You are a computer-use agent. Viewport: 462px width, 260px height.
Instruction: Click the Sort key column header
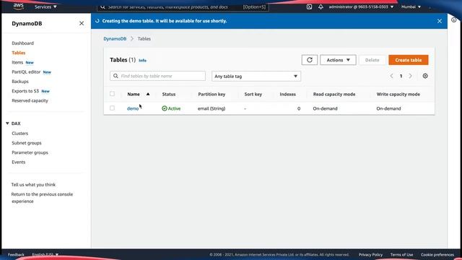(x=253, y=94)
